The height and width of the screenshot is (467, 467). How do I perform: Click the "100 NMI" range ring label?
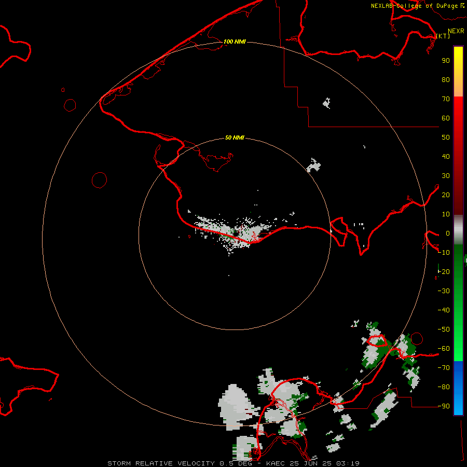pos(235,42)
